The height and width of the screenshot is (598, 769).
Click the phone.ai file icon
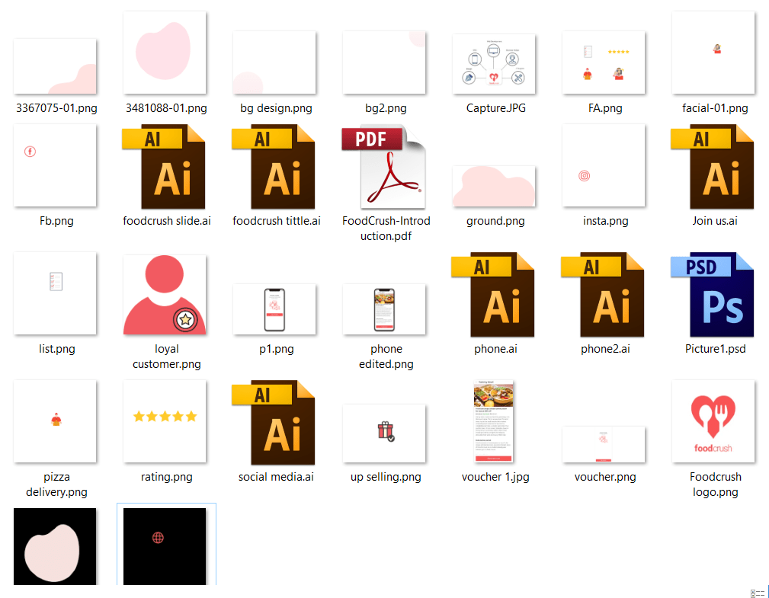click(493, 294)
